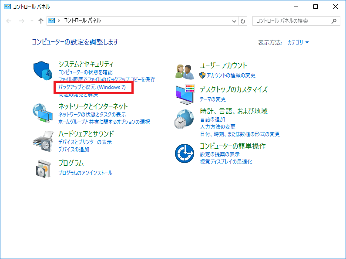Open バックアップと復元 (Windows 7) link
The height and width of the screenshot is (259, 346).
(92, 87)
